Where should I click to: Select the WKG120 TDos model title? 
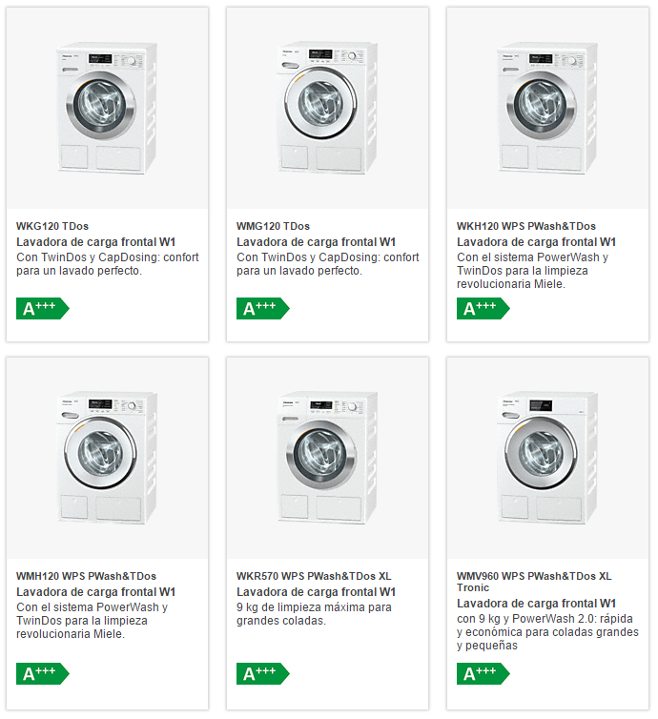click(52, 226)
